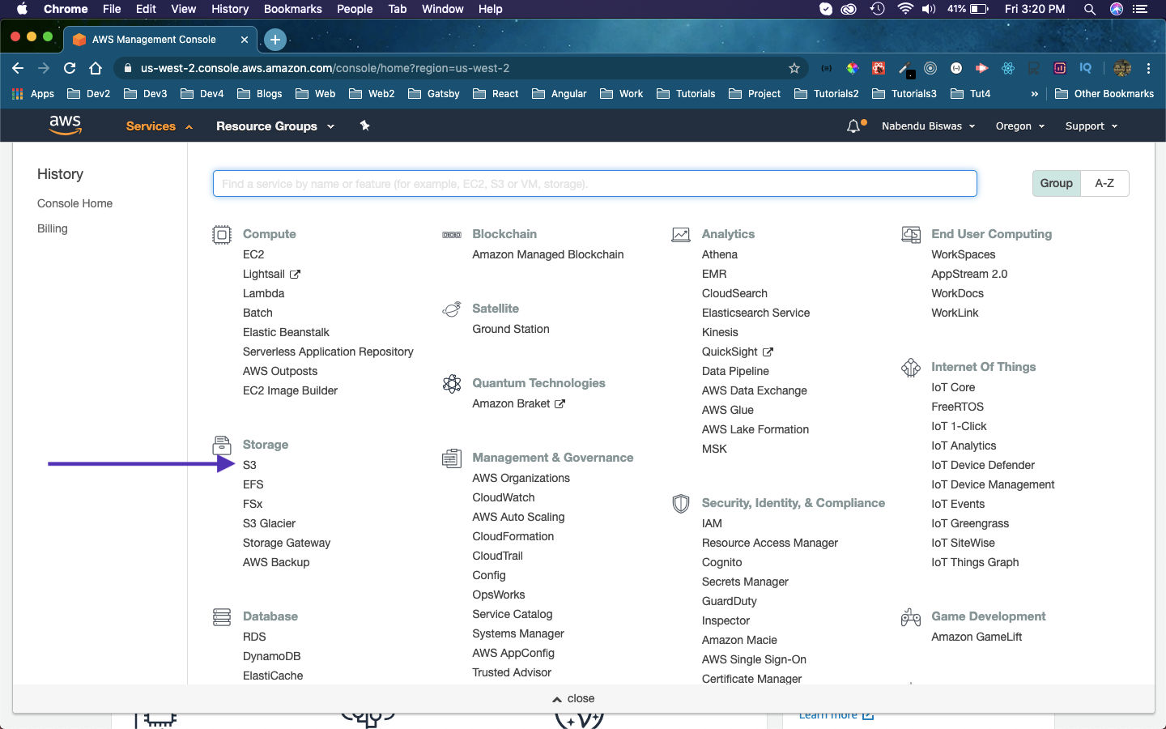The height and width of the screenshot is (729, 1166).
Task: Click the Storage category icon
Action: coord(222,445)
